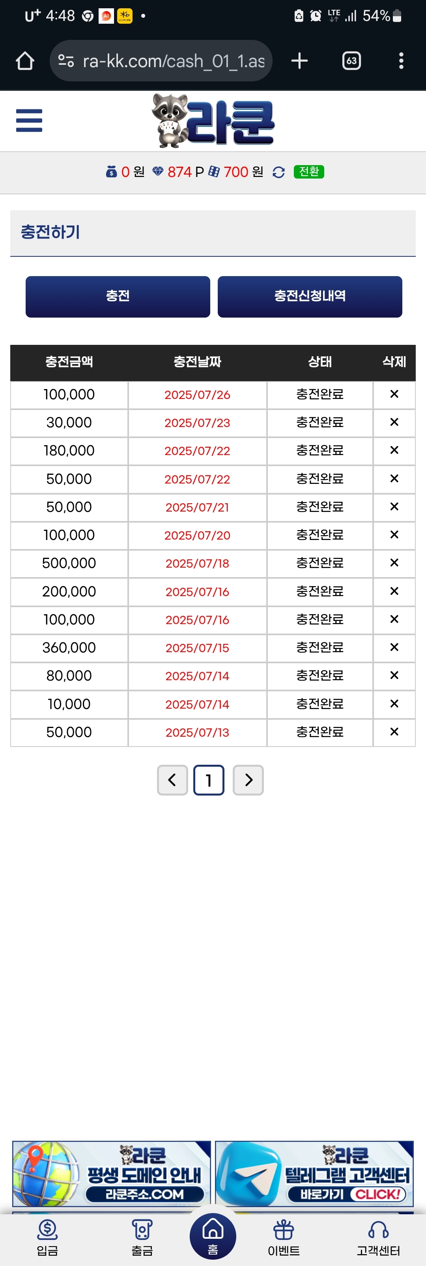Remove the 360,000 charge entry
Viewport: 426px width, 1266px height.
coord(394,647)
